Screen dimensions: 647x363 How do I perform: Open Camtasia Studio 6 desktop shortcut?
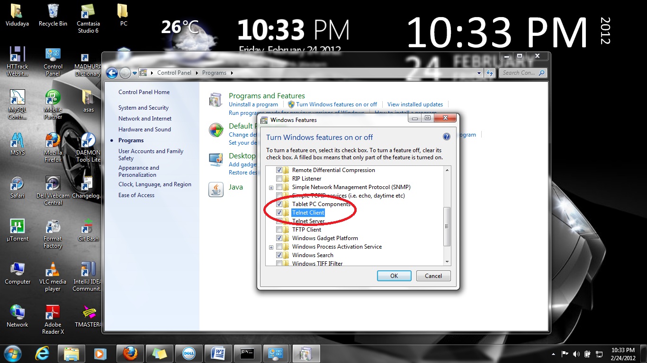(88, 18)
